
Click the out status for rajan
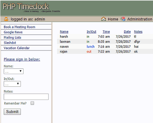[x=89, y=52]
